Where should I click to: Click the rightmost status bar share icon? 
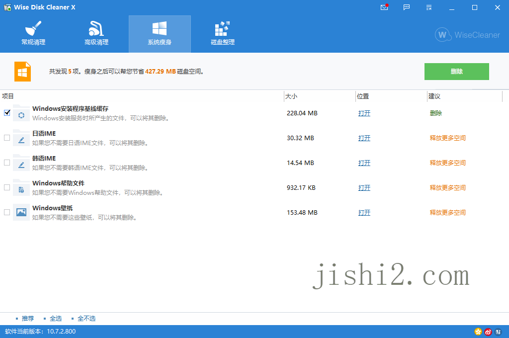(498, 332)
